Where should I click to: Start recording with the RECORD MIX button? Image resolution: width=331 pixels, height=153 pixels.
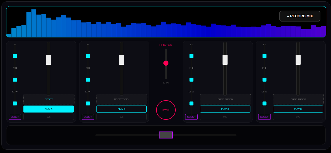pos(300,16)
